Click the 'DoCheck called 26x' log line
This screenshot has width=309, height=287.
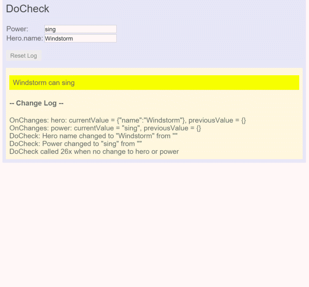(94, 151)
